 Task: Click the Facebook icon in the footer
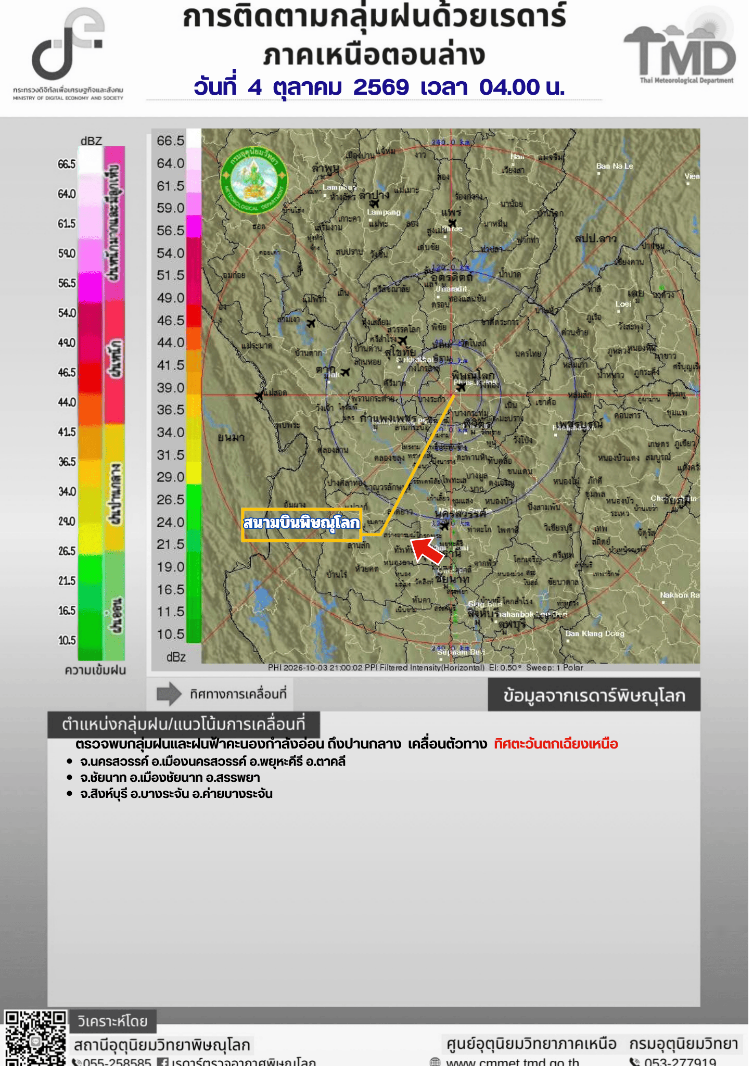(163, 1061)
